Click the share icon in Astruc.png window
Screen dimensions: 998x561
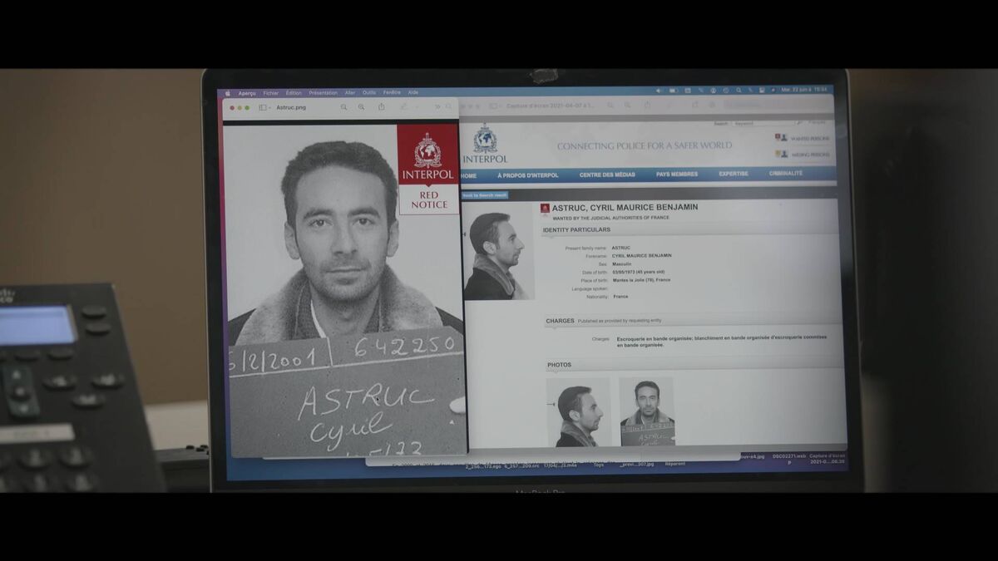click(x=382, y=107)
